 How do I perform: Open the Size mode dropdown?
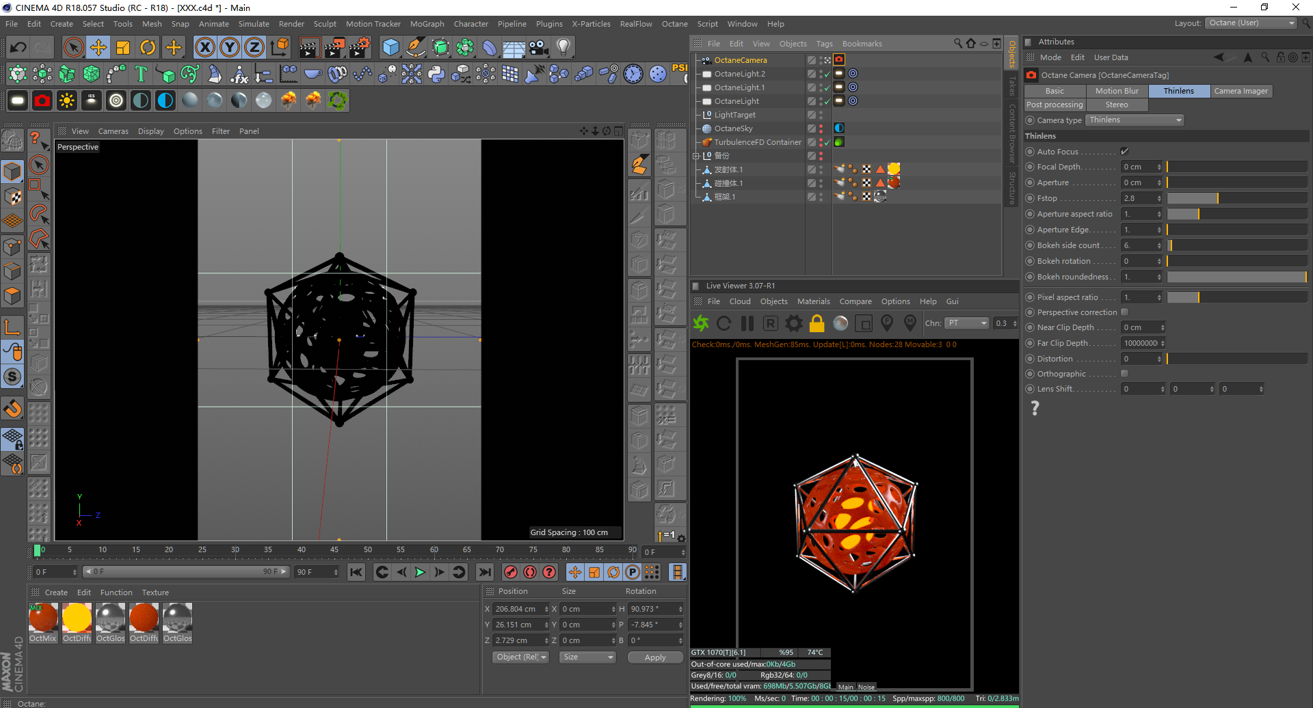(587, 657)
